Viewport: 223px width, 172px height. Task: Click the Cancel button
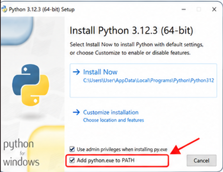pos(202,161)
